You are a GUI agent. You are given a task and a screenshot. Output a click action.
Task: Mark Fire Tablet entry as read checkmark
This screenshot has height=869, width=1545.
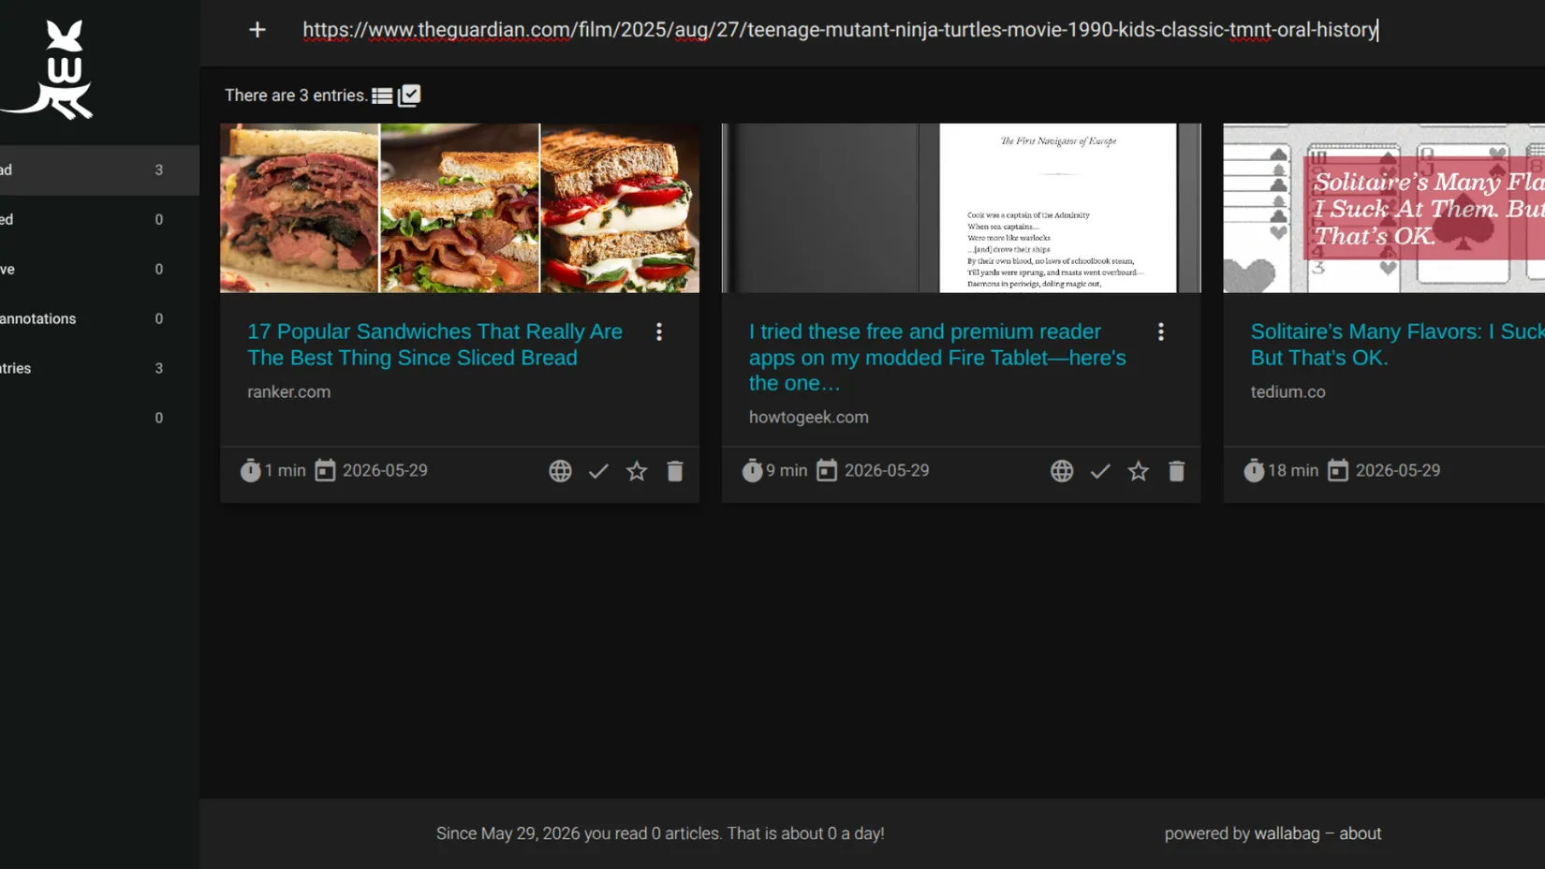click(x=1100, y=471)
